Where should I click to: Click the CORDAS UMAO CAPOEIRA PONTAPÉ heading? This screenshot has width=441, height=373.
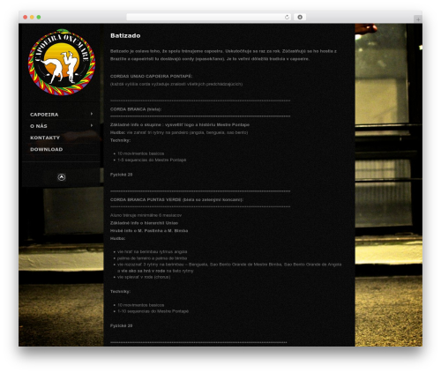(x=151, y=76)
